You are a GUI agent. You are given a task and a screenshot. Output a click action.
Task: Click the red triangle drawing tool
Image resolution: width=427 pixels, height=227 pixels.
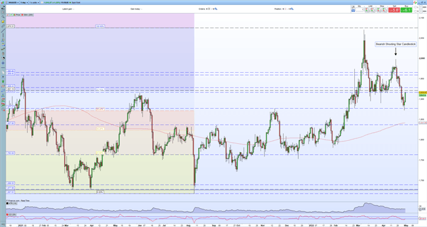tap(3, 104)
